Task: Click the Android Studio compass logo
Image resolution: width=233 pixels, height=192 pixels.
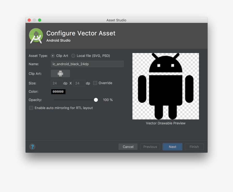Action: point(36,35)
